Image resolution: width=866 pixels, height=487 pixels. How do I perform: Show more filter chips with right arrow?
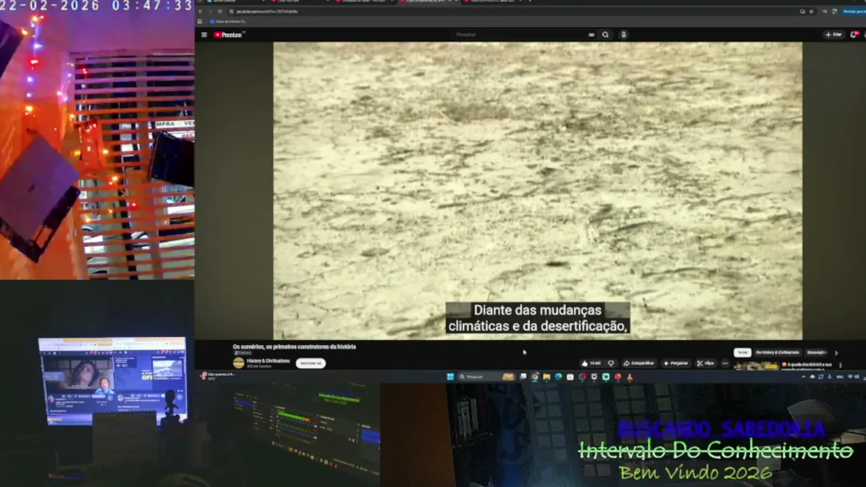pos(836,352)
